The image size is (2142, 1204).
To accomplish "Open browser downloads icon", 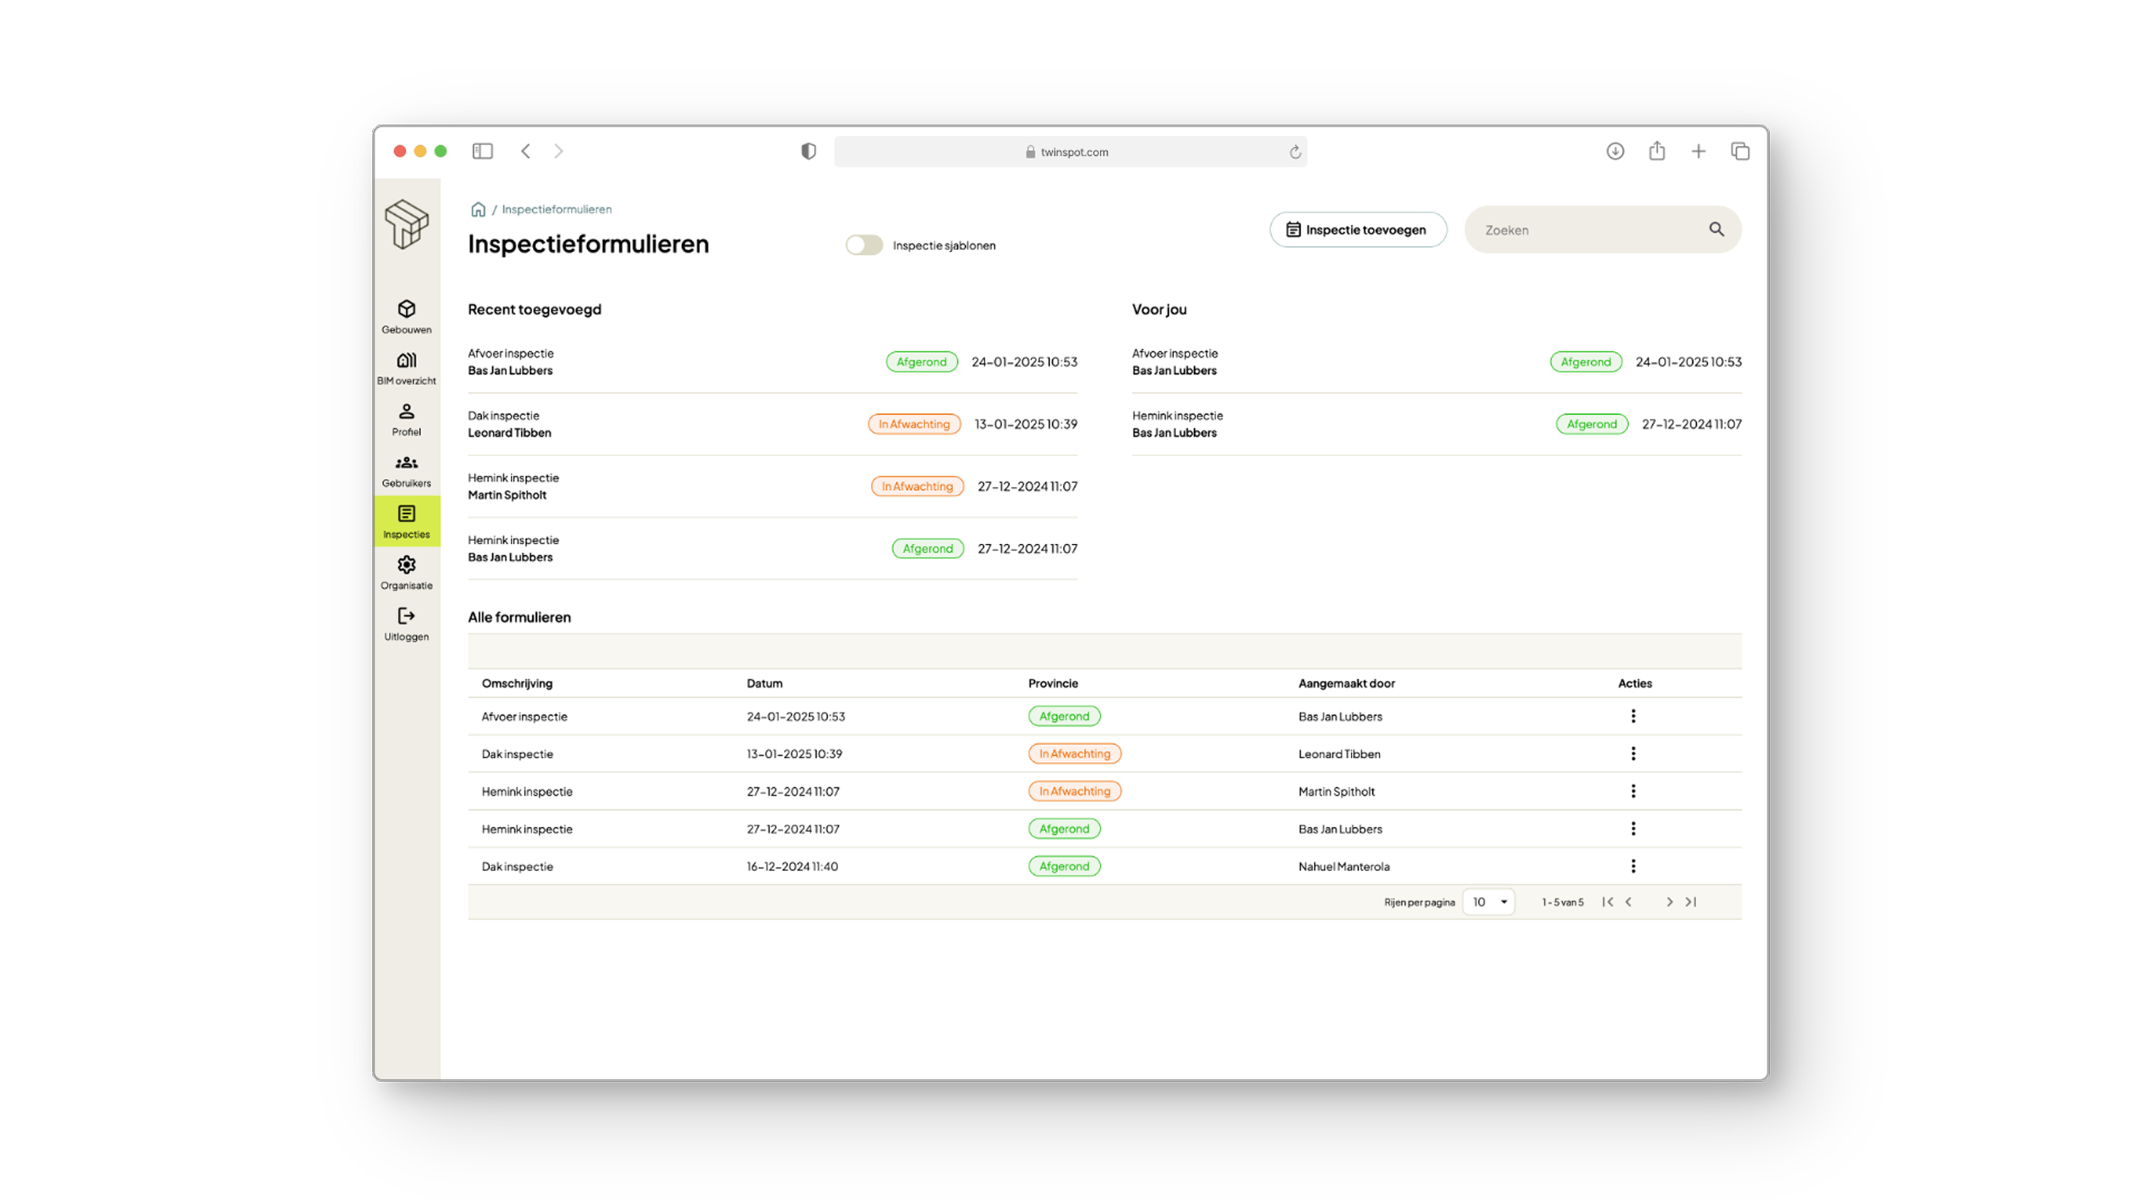I will pyautogui.click(x=1615, y=151).
